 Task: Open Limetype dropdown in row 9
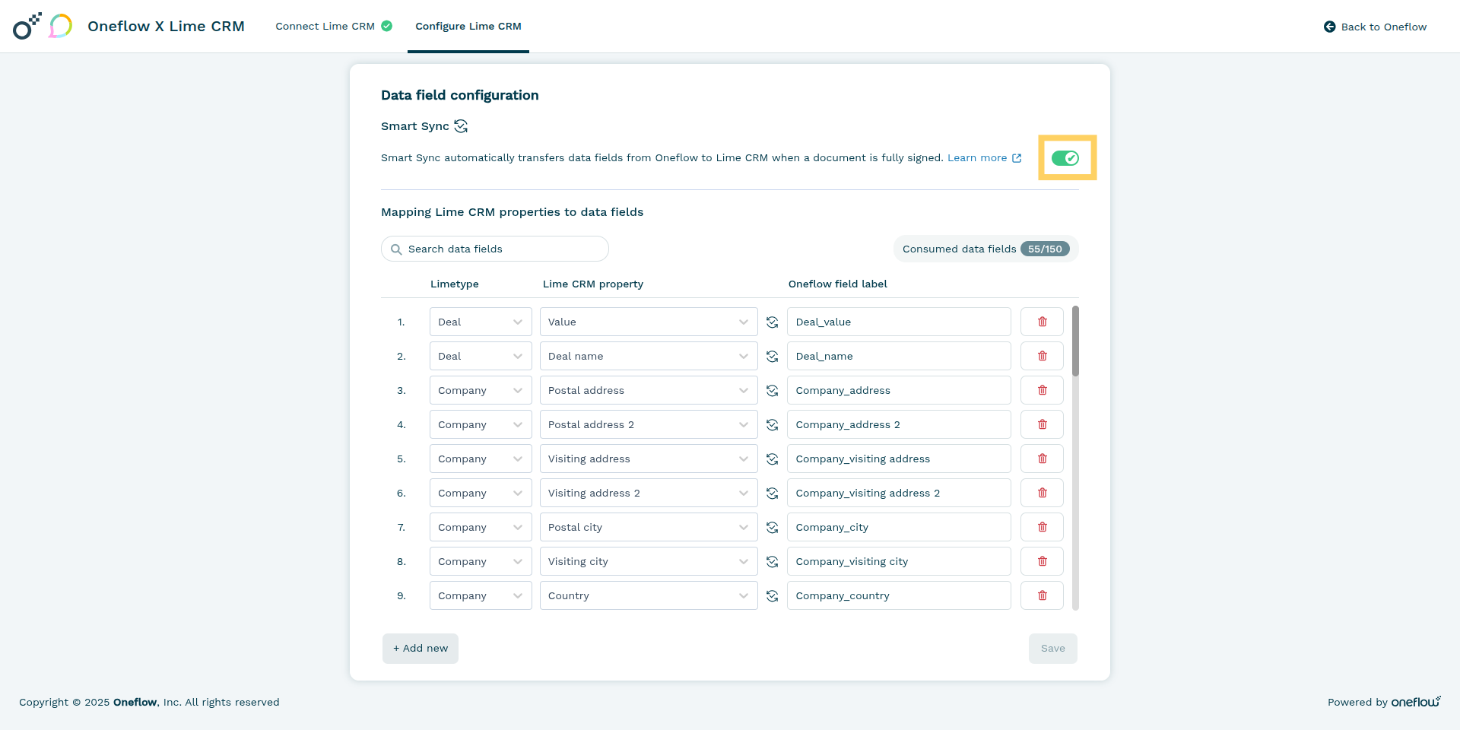coord(481,595)
